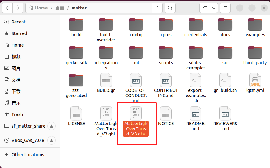270x168 pixels.
Task: Click the back navigation arrow
Action: point(7,8)
